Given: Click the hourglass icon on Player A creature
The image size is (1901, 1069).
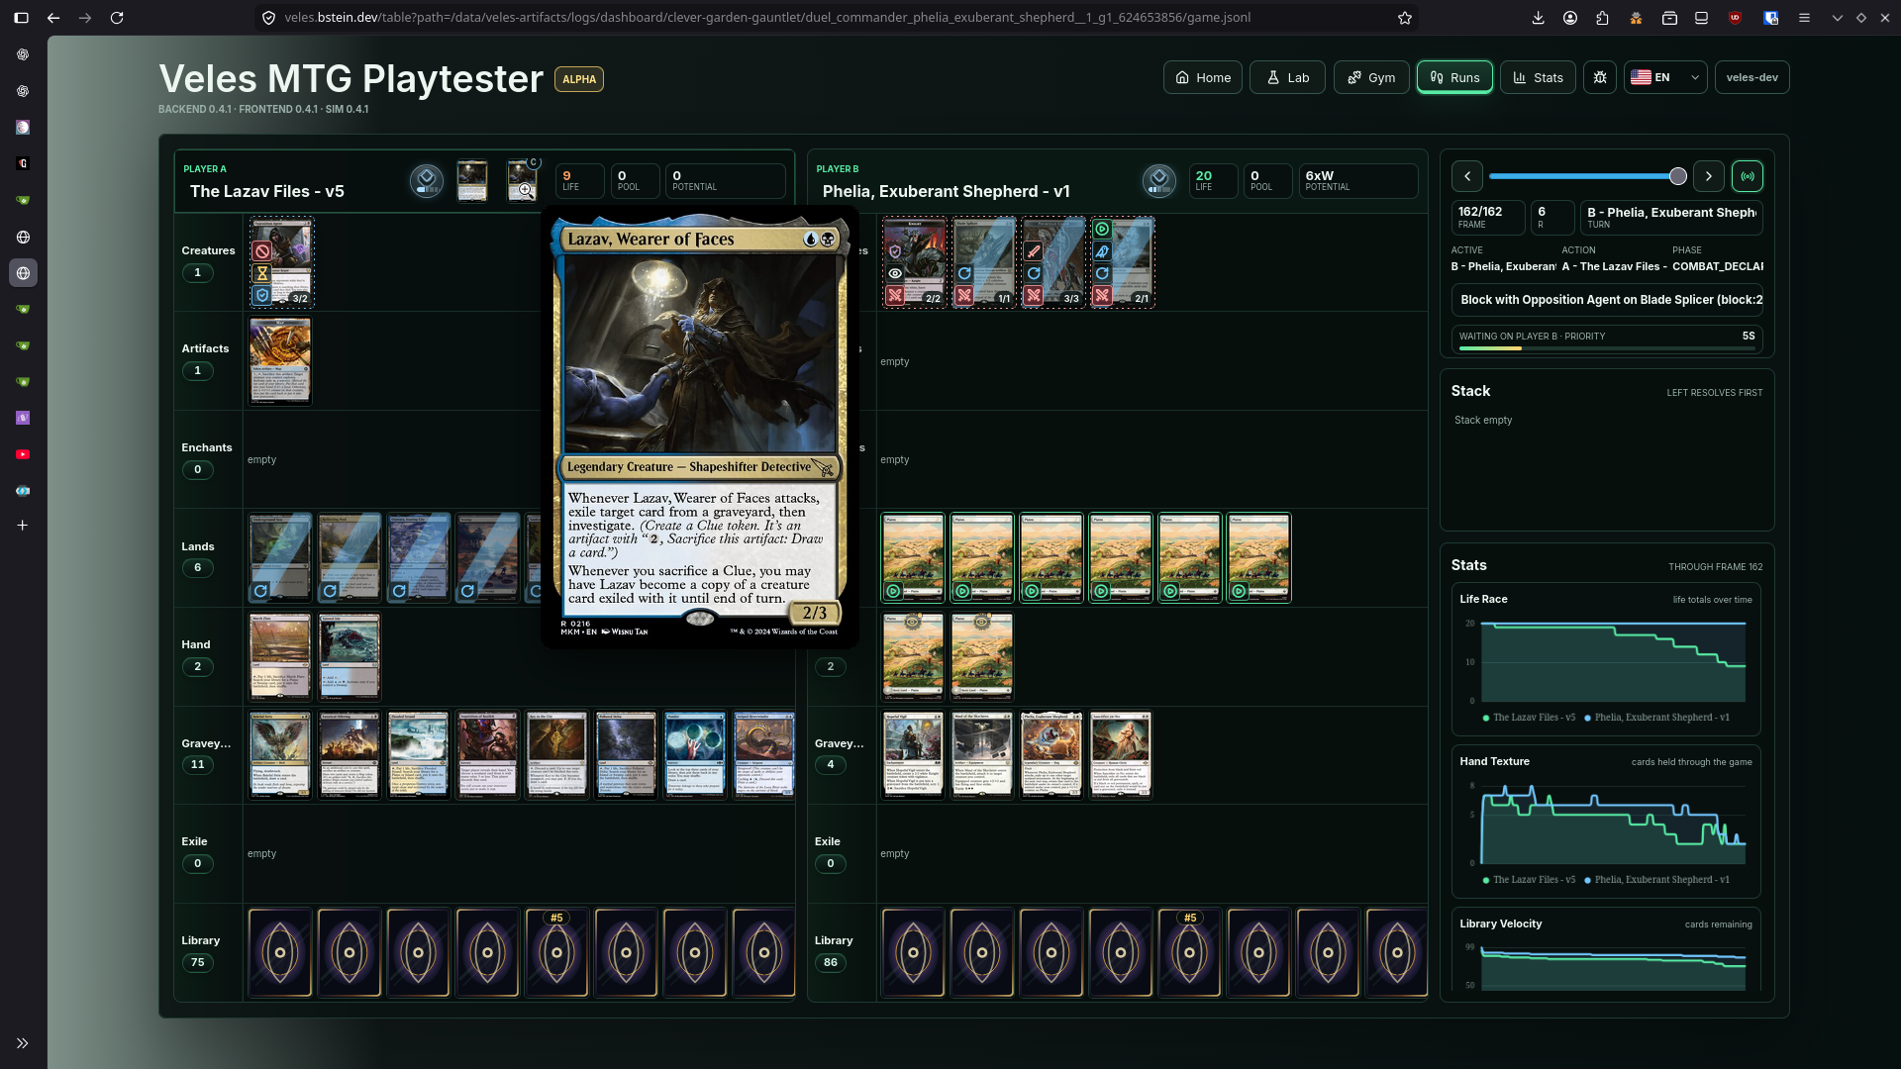Looking at the screenshot, I should pos(262,273).
